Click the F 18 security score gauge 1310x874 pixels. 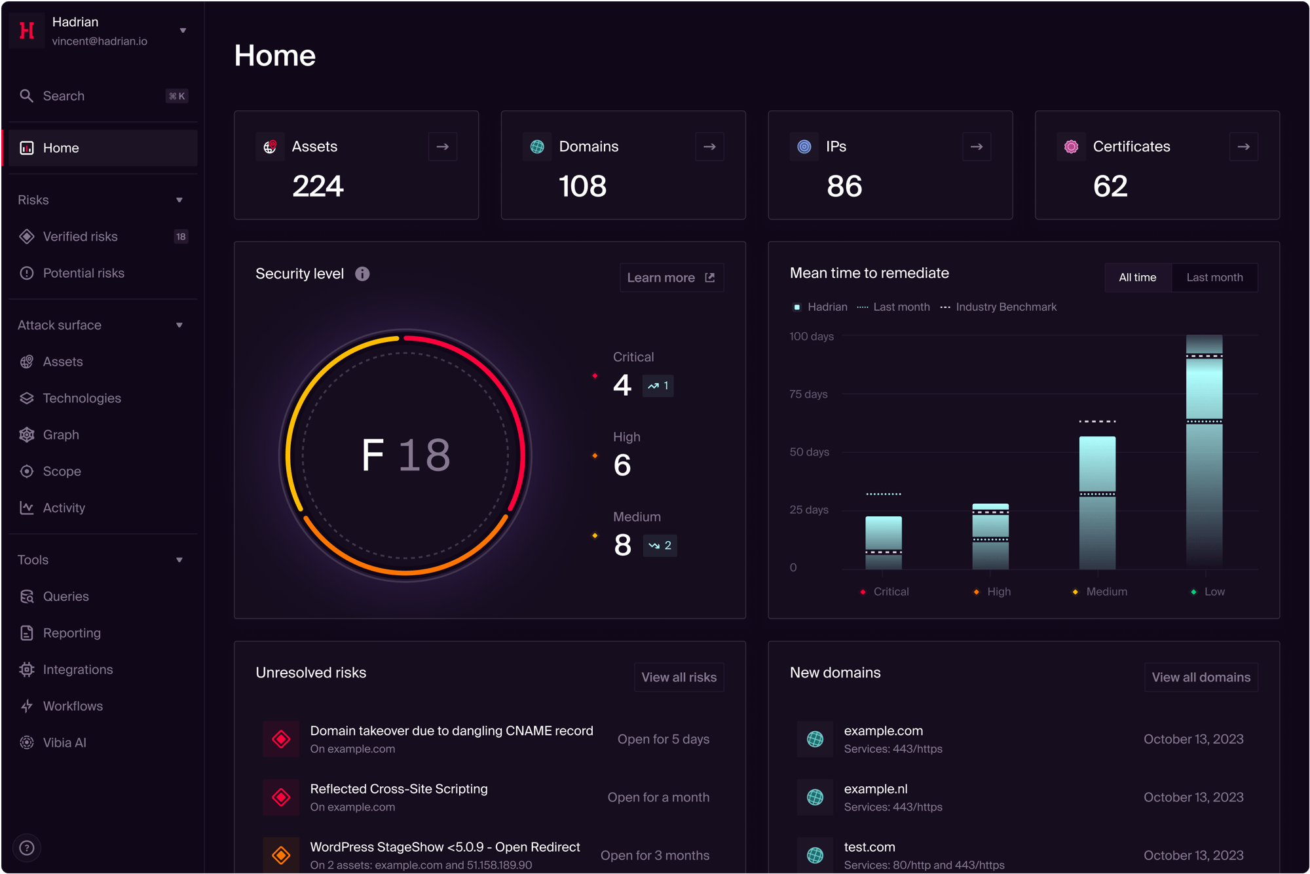click(x=405, y=455)
